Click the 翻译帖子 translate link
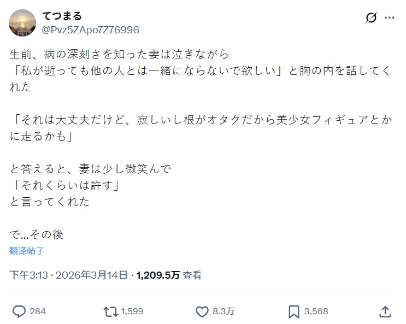 point(27,251)
